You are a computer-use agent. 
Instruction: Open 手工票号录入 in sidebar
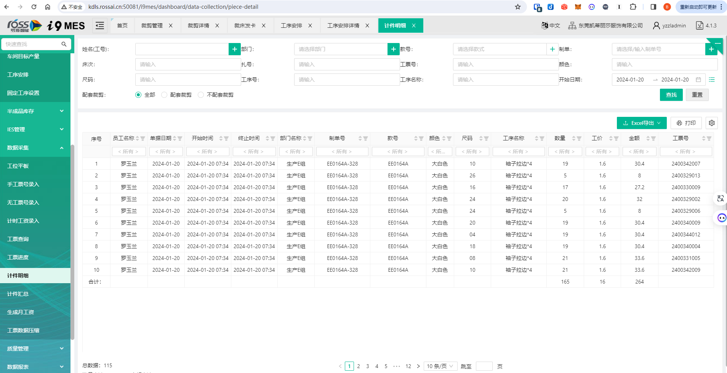tap(35, 184)
